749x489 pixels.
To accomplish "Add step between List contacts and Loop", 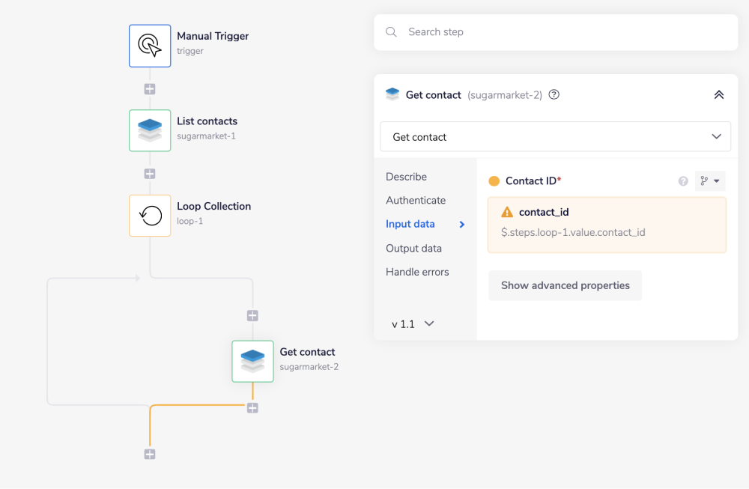I will click(150, 174).
